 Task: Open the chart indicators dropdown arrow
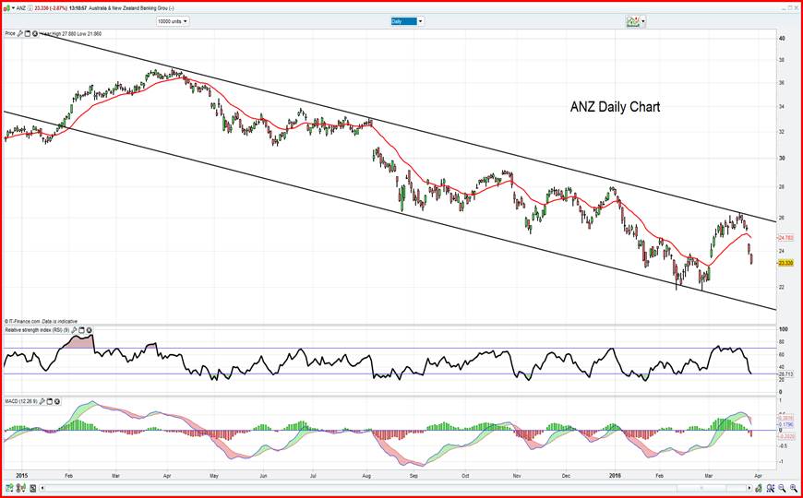point(644,20)
